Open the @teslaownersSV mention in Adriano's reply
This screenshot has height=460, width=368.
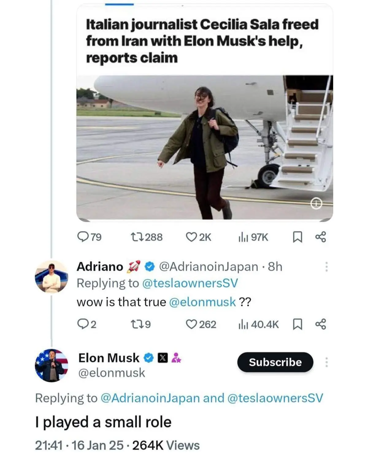click(190, 283)
